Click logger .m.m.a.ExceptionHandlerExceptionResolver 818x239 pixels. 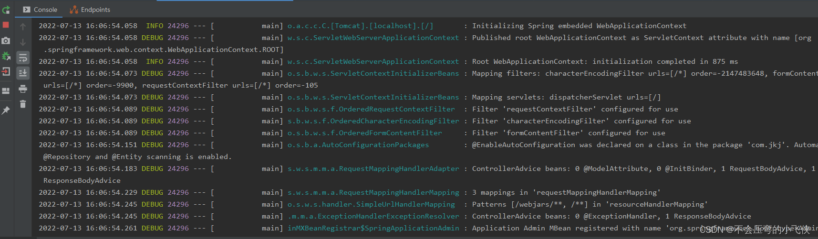[373, 216]
